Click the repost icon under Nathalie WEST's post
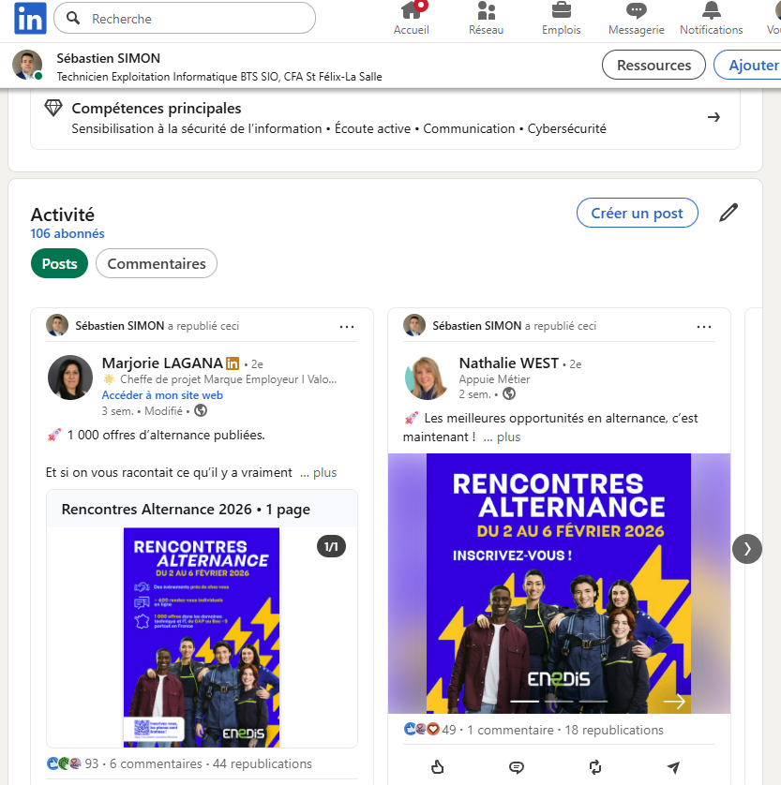 (595, 767)
